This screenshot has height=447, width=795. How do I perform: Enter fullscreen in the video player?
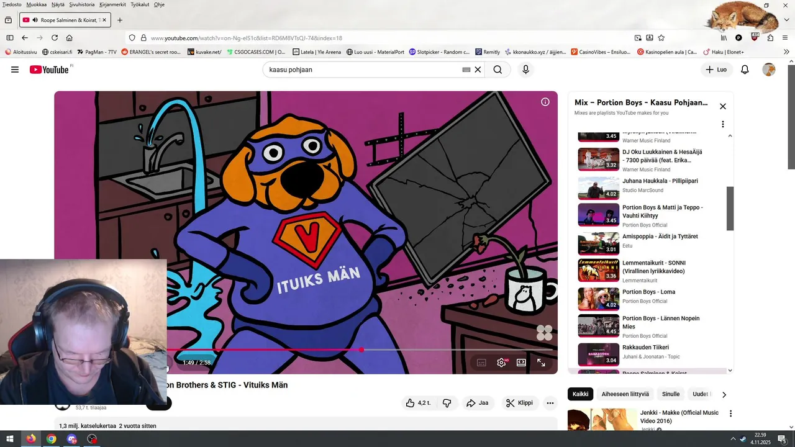(541, 363)
